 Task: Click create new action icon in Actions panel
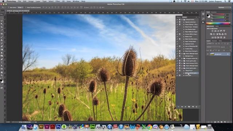pyautogui.click(x=193, y=107)
